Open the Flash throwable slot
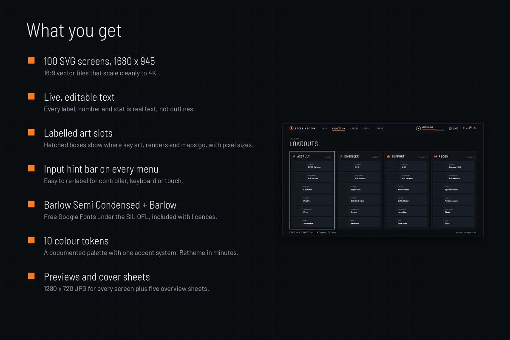510x340 pixels. pyautogui.click(x=454, y=211)
